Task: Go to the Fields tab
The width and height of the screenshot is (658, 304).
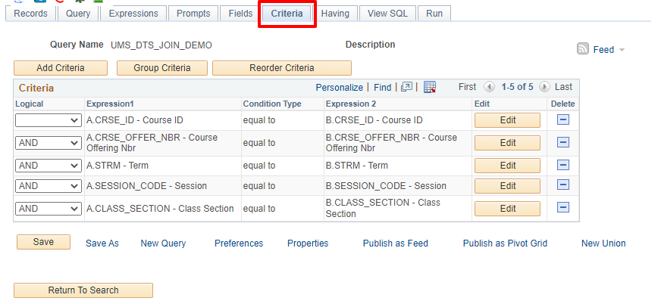Action: [240, 14]
